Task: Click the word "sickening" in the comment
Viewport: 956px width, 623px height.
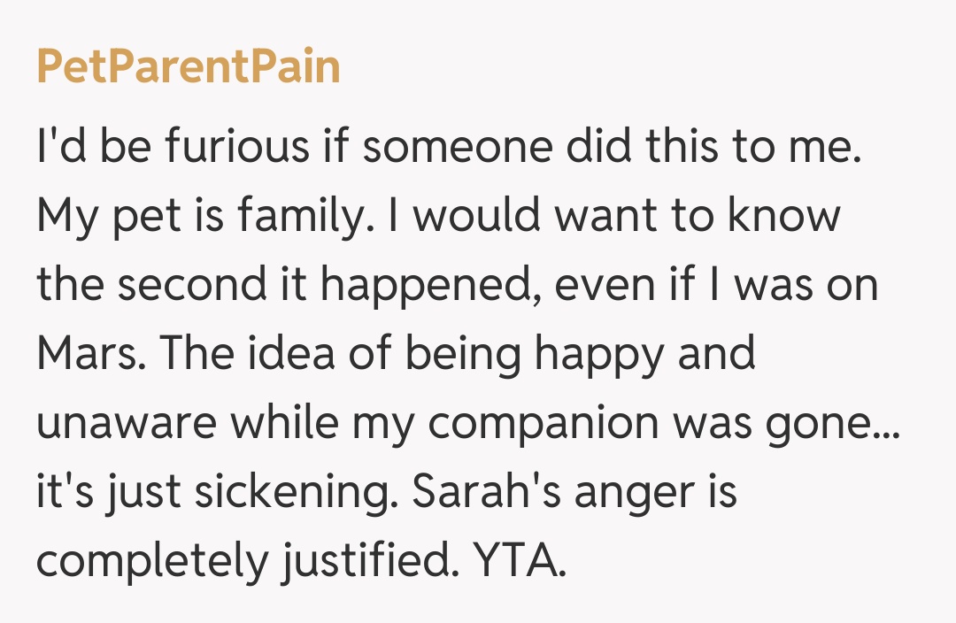Action: 297,491
